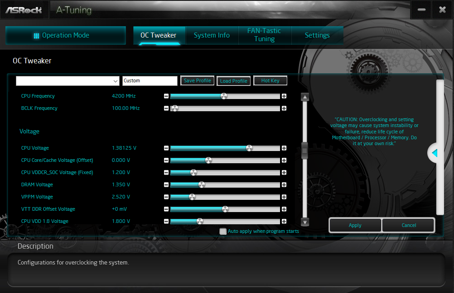Viewport: 454px width, 293px height.
Task: Decrease CPU VDD 1.8 Voltage minus button
Action: coord(166,222)
